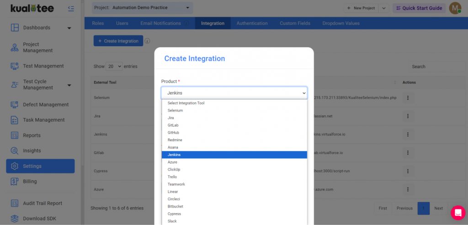The height and width of the screenshot is (225, 468).
Task: Switch to the Roles tab
Action: tap(98, 23)
